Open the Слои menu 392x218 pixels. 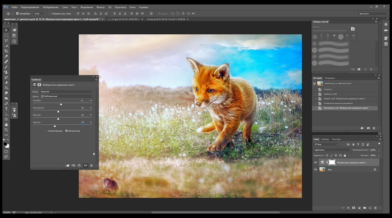65,7
